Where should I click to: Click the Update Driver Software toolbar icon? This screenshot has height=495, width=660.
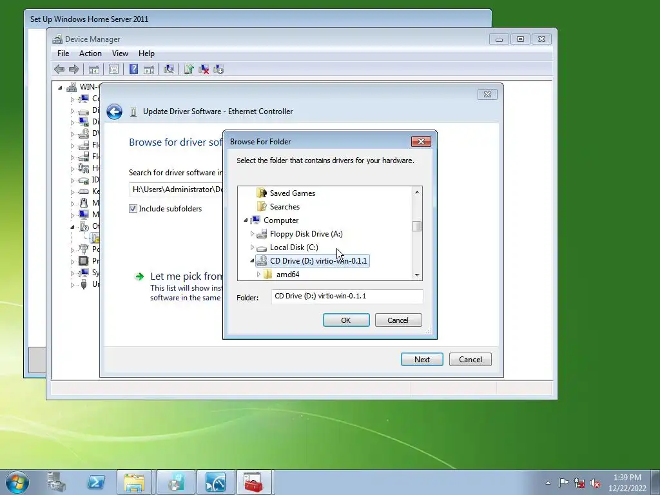[x=189, y=69]
